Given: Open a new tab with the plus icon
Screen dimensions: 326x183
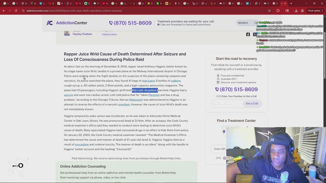Looking at the screenshot, I should 291,4.
